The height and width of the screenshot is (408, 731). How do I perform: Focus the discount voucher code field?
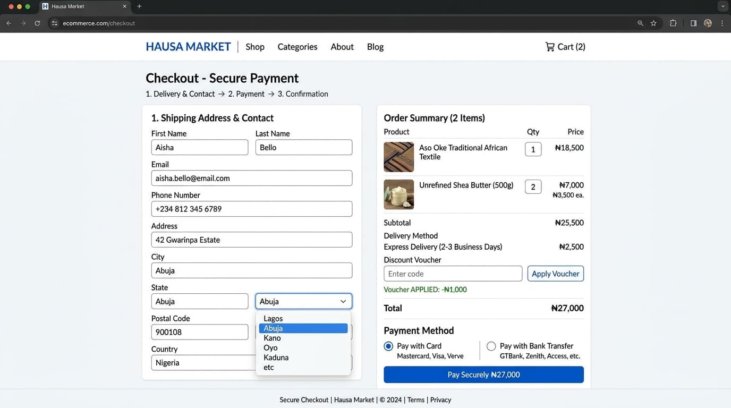tap(453, 274)
